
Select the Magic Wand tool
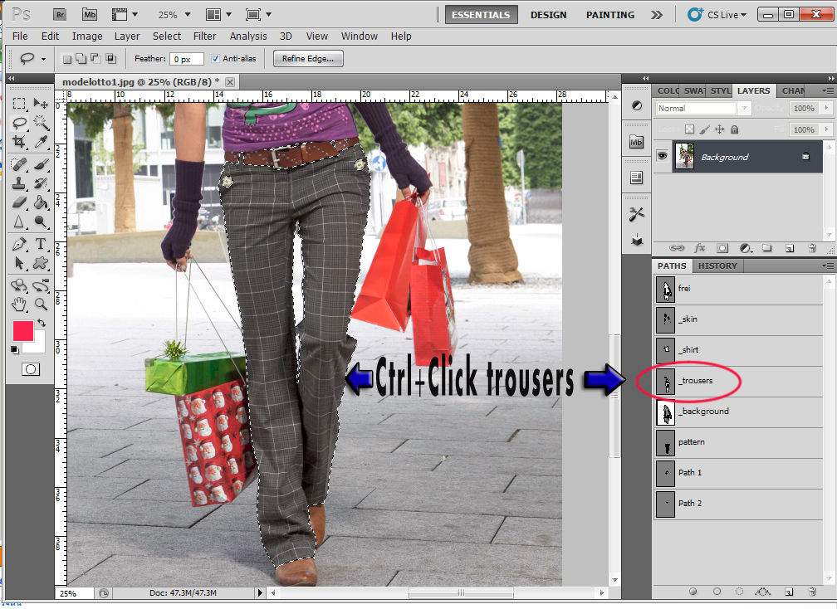click(x=41, y=123)
